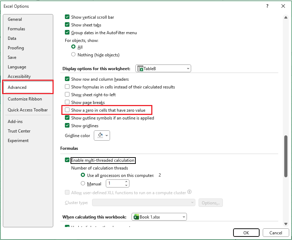Click the Cancel button
The width and height of the screenshot is (292, 240).
(276, 233)
